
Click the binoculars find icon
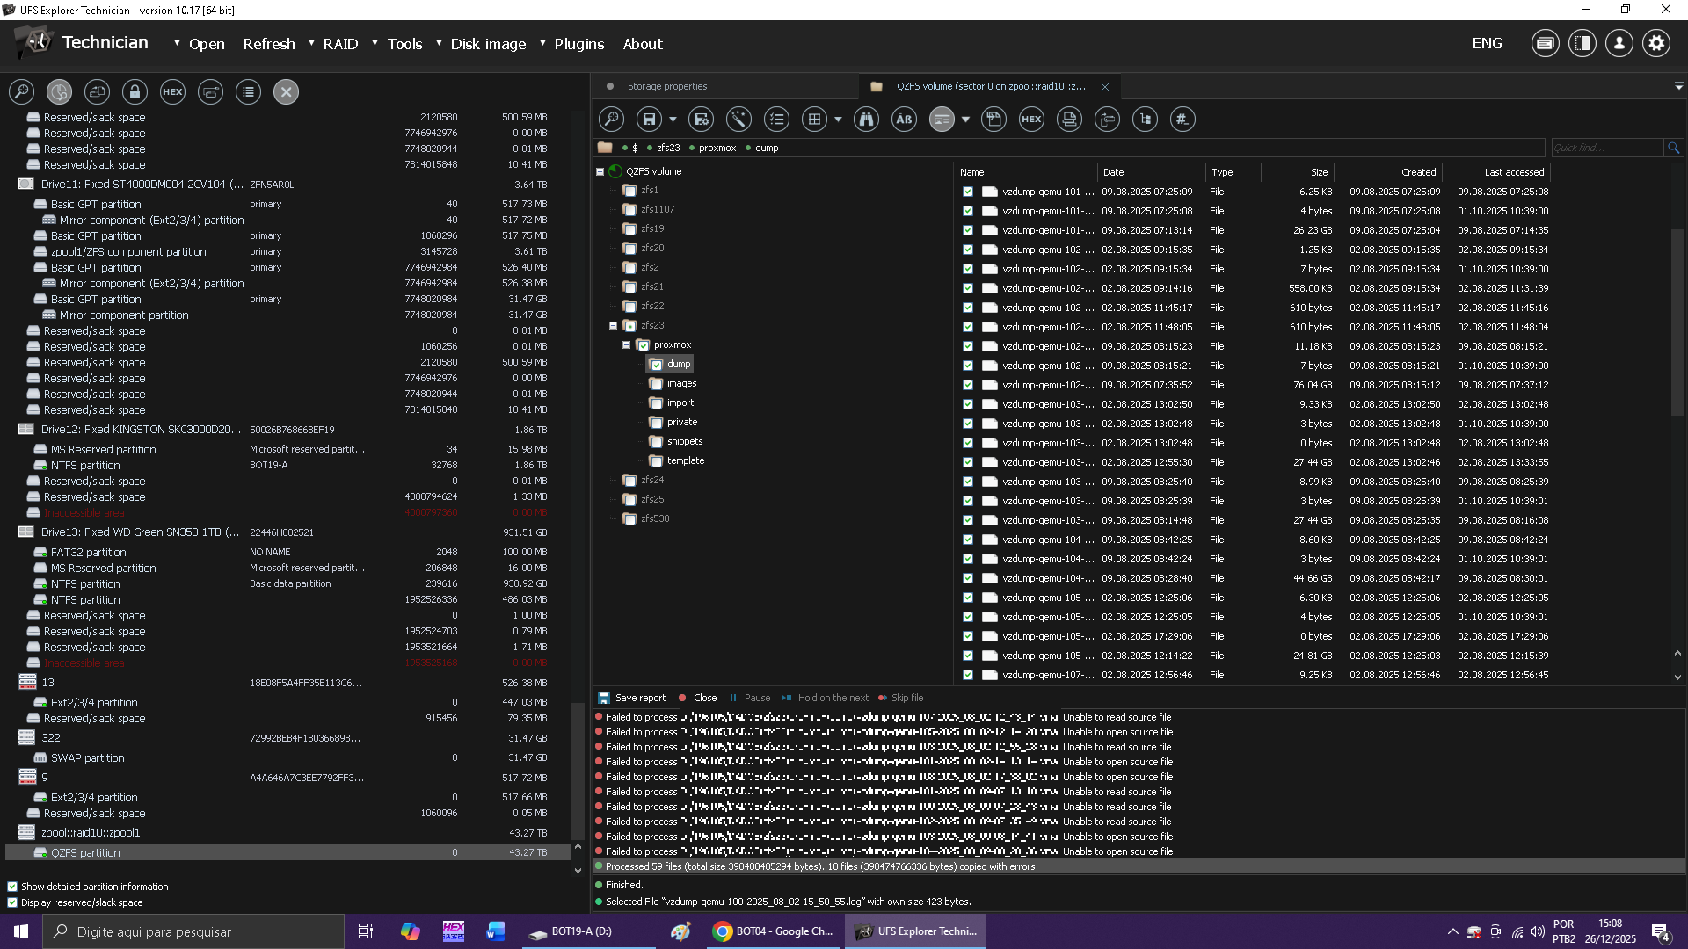866,120
